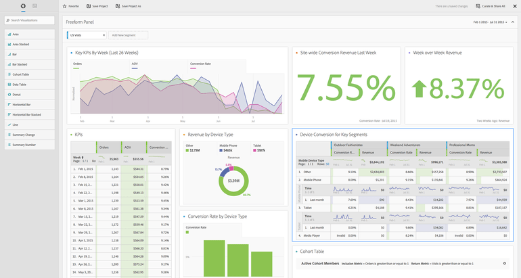Click the Add New Segment box

(x=129, y=35)
